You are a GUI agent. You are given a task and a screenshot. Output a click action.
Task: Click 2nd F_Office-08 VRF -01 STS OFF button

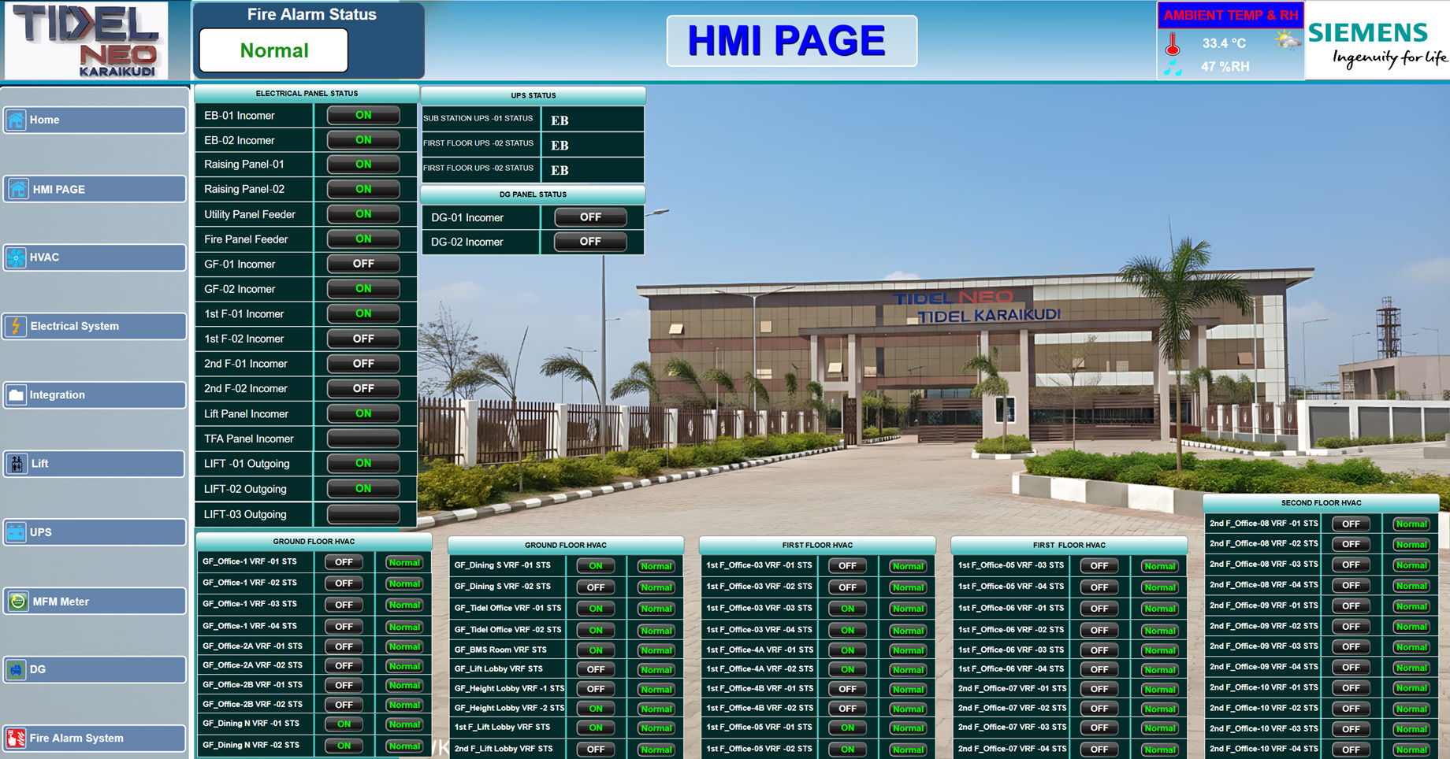(1351, 524)
